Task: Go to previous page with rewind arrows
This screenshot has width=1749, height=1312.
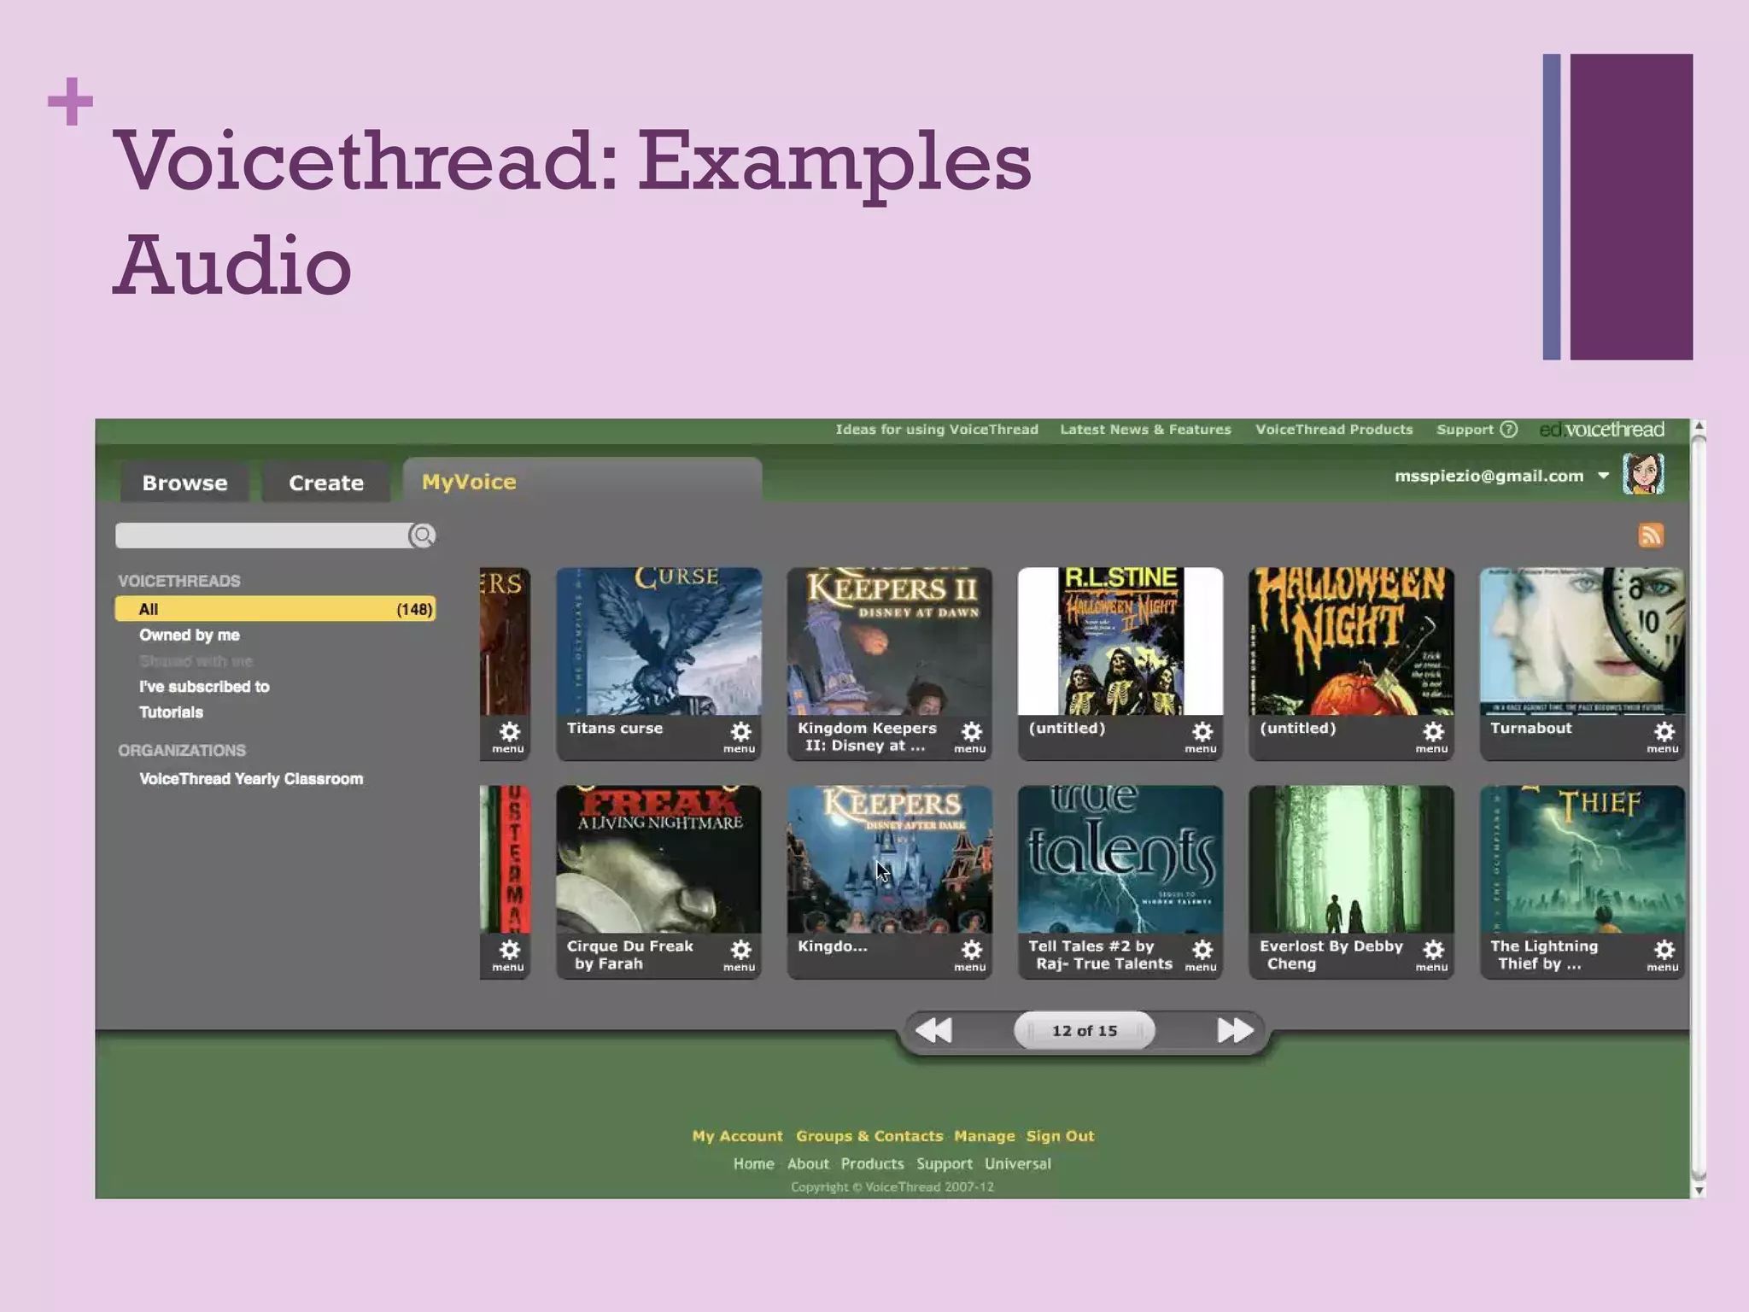Action: [x=933, y=1031]
